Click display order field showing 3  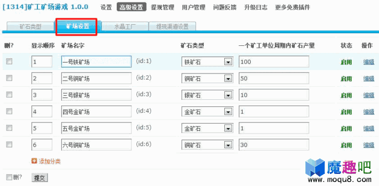pyautogui.click(x=42, y=95)
